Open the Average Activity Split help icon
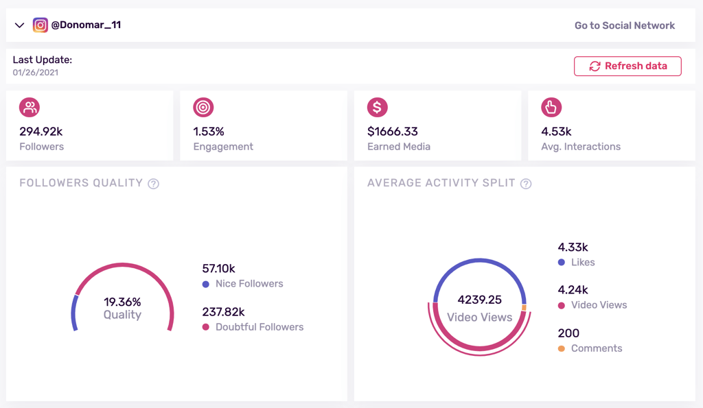 (x=526, y=183)
